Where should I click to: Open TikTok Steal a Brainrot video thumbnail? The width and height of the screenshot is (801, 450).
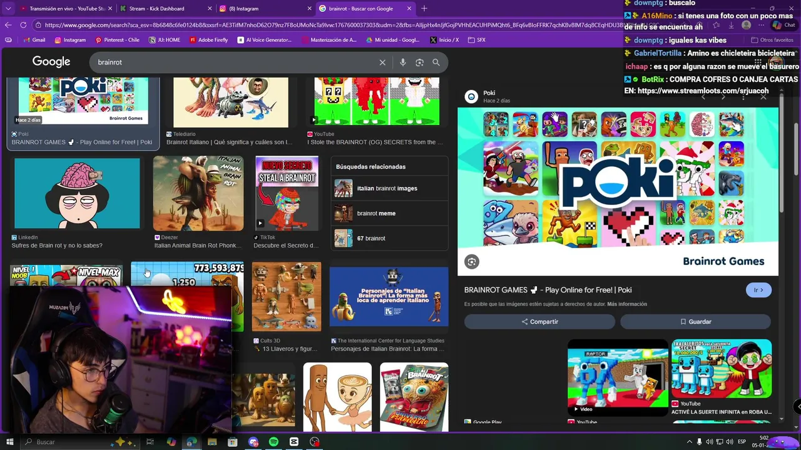[x=287, y=193]
